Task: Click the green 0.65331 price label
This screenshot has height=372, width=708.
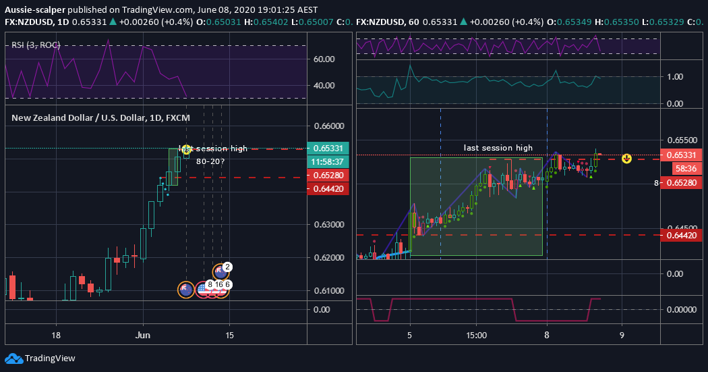Action: pos(328,149)
